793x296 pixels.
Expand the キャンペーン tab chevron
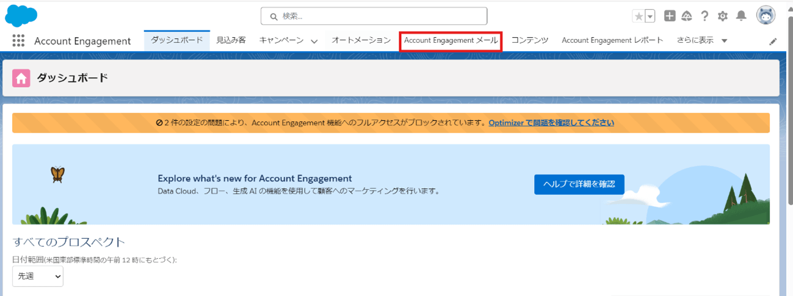click(x=314, y=42)
